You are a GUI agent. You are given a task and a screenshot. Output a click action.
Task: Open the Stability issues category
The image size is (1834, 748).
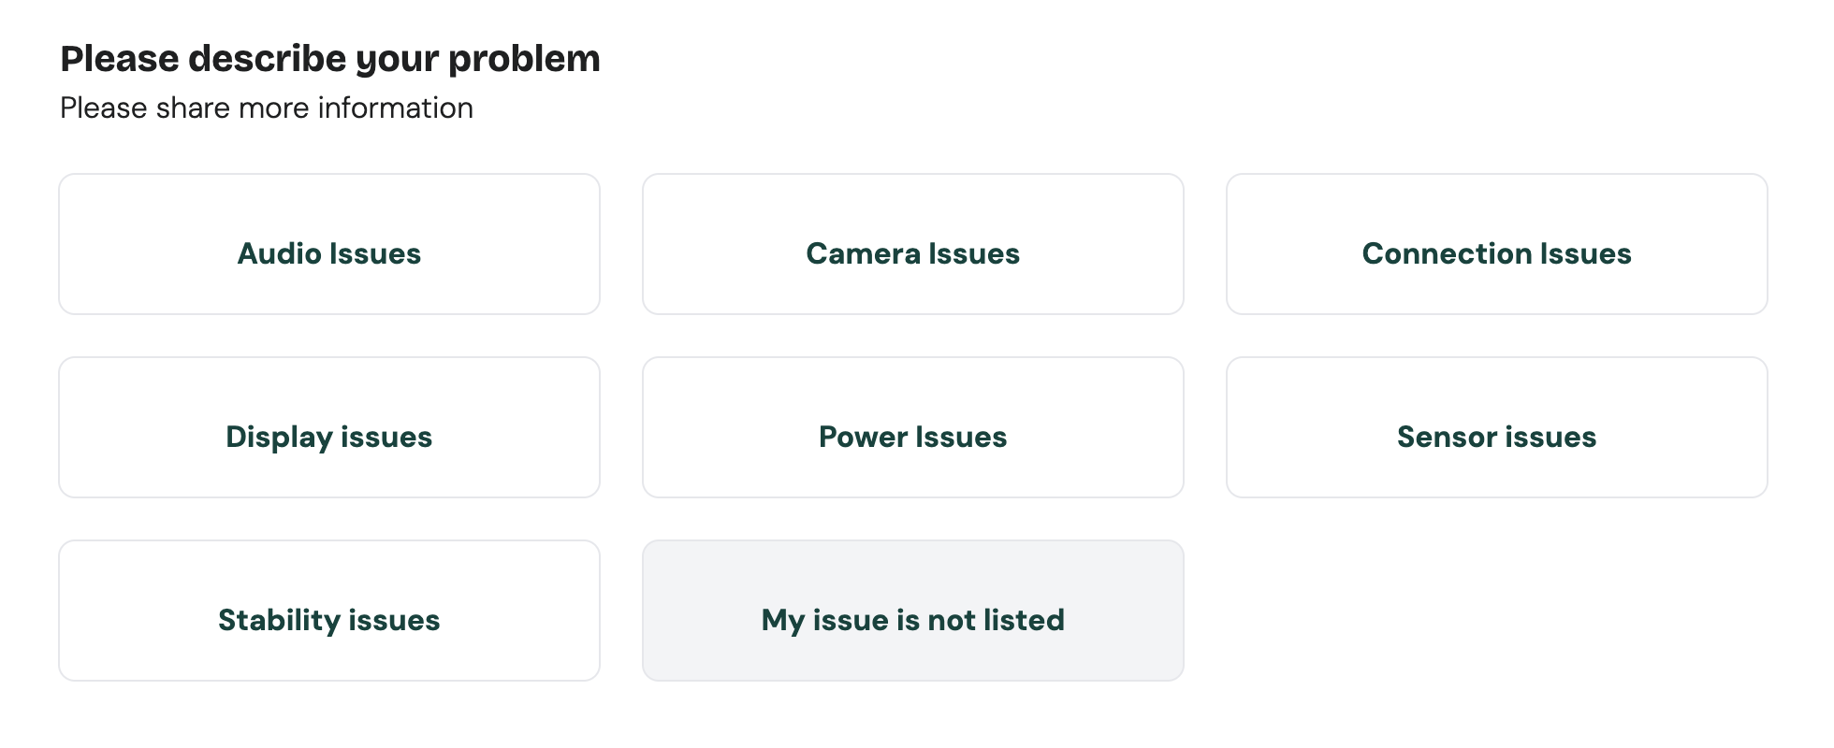(329, 611)
